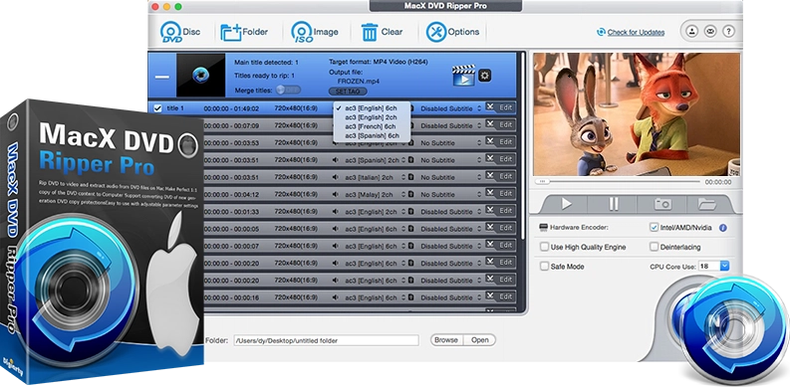Click the 00:00:00 preview time readout
This screenshot has width=790, height=387.
pos(718,182)
